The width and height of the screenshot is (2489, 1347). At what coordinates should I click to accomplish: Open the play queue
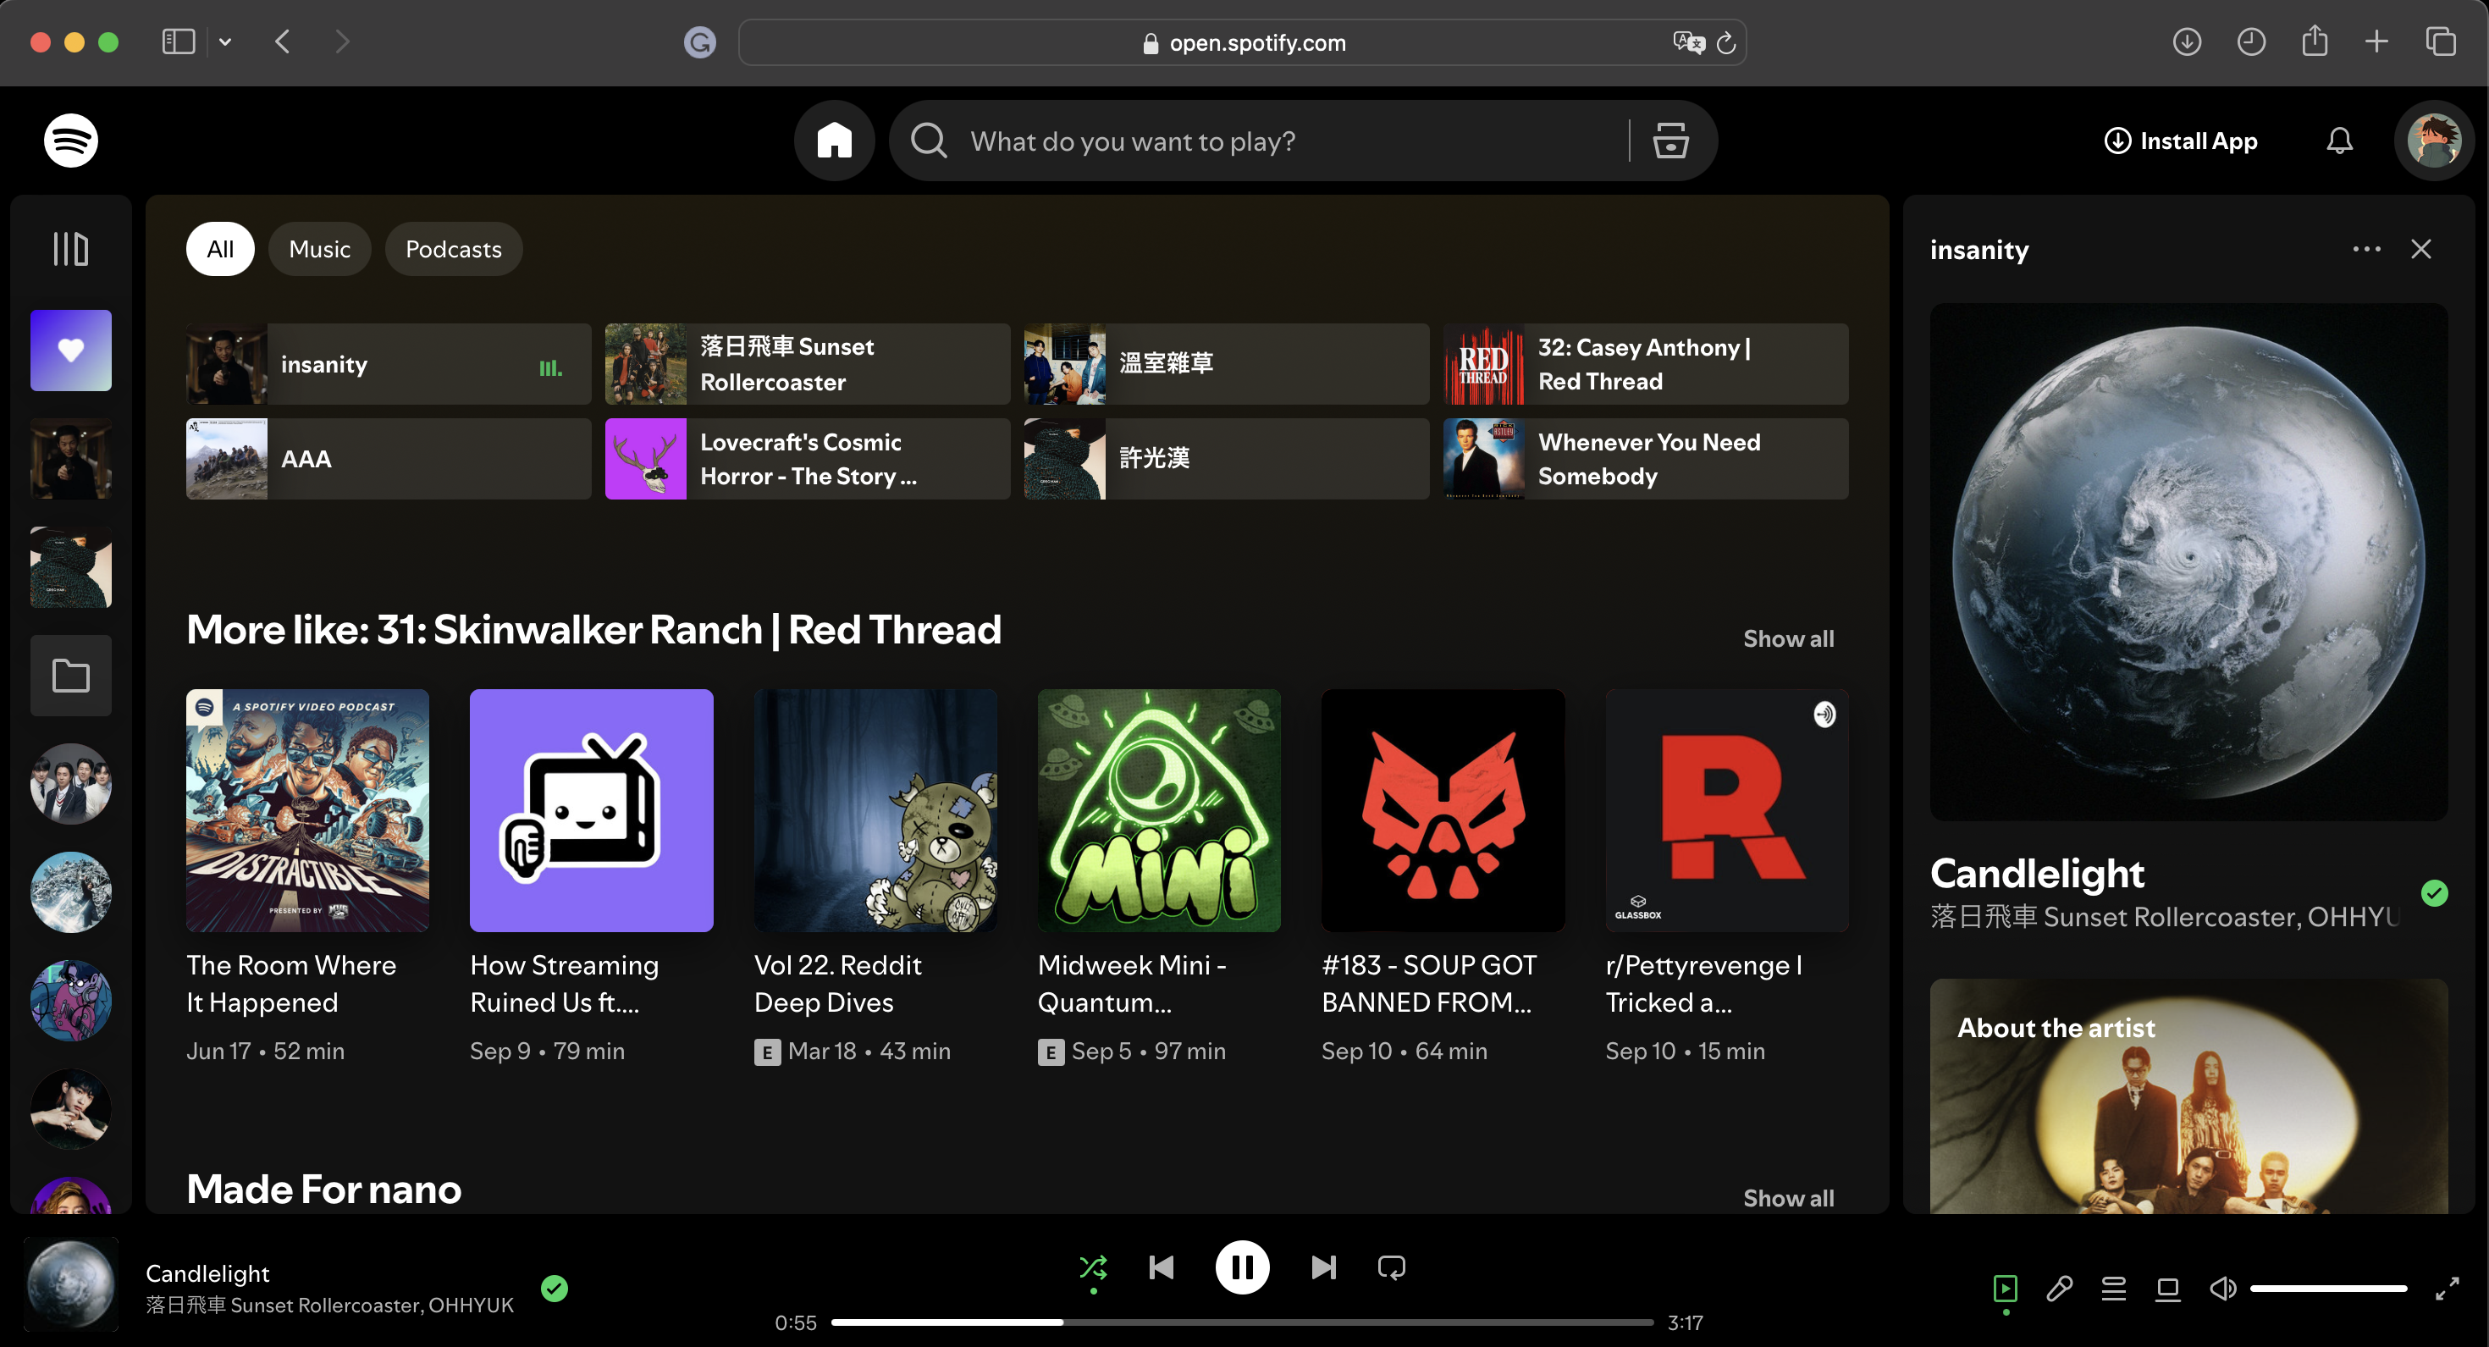(2113, 1288)
